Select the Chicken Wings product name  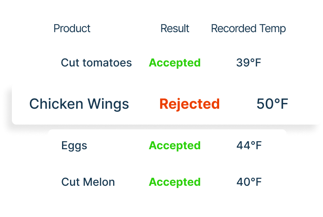coord(79,104)
